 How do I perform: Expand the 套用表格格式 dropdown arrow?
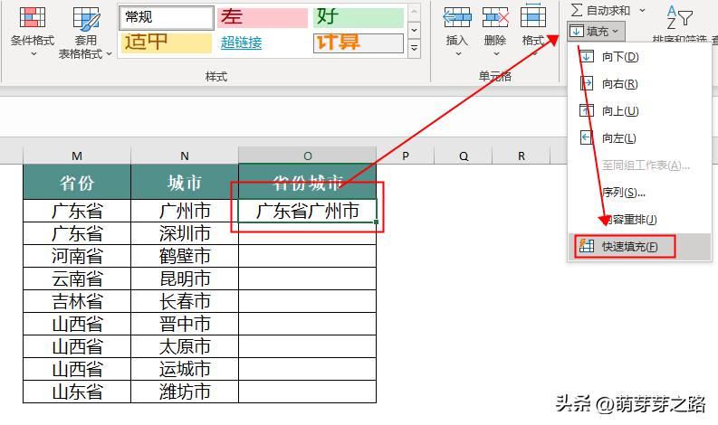[109, 54]
